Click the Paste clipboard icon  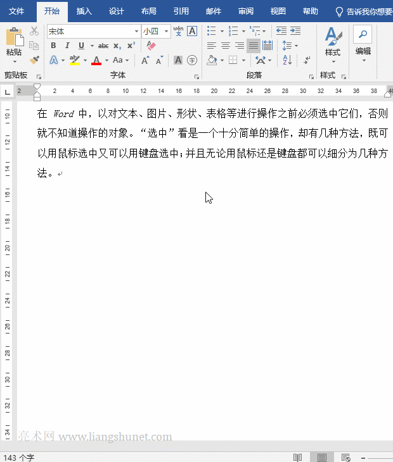(x=15, y=37)
